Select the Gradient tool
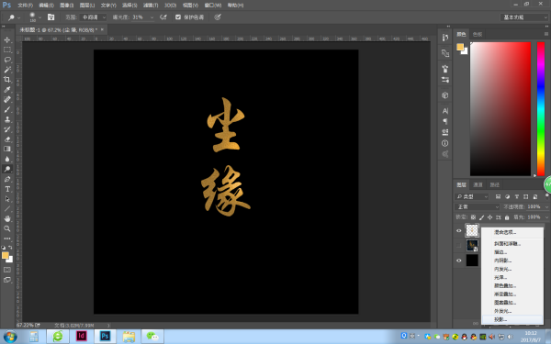Viewport: 551px width, 344px height. [7, 149]
